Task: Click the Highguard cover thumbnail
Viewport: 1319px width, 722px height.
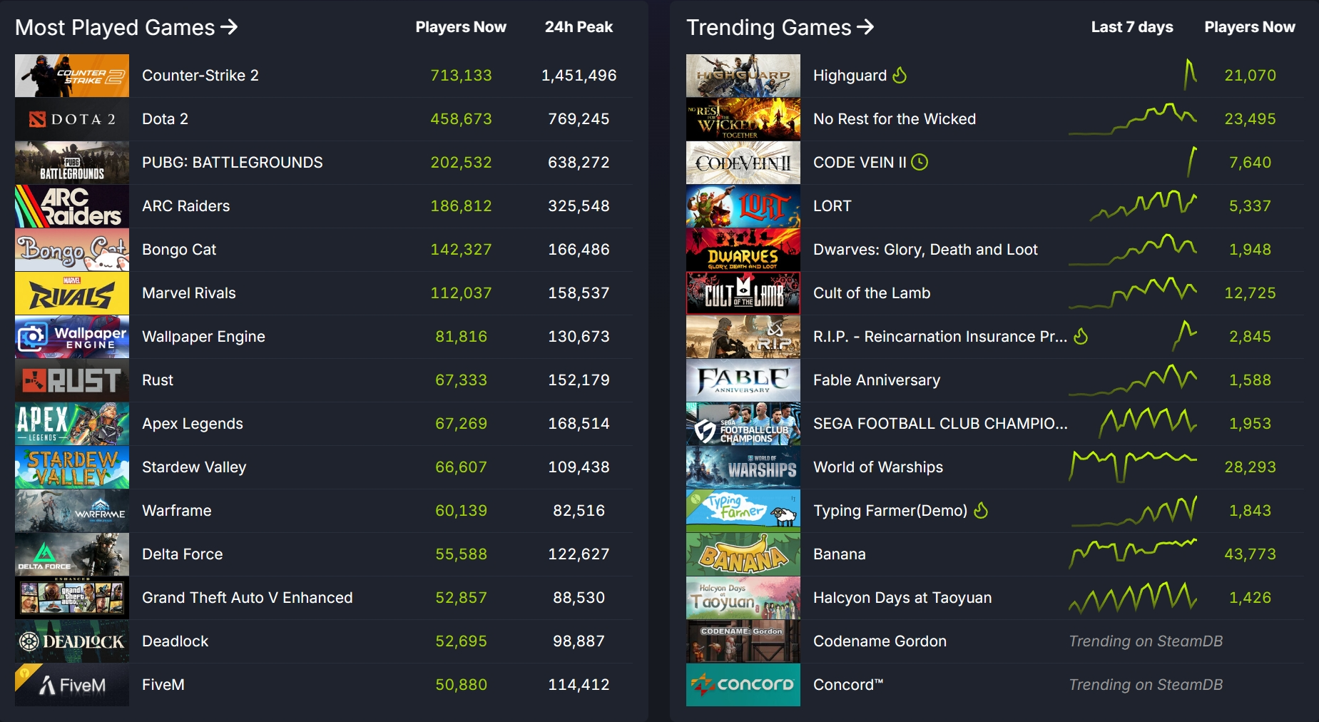Action: click(x=743, y=76)
